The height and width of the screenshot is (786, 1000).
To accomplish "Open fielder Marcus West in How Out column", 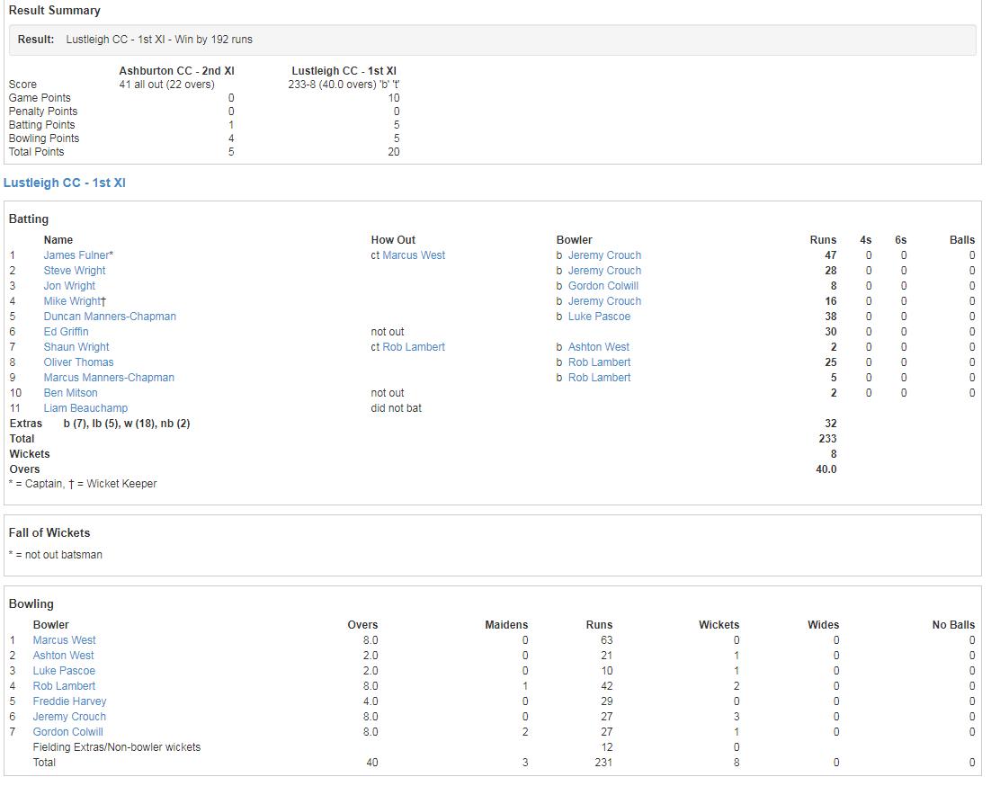I will coord(414,255).
